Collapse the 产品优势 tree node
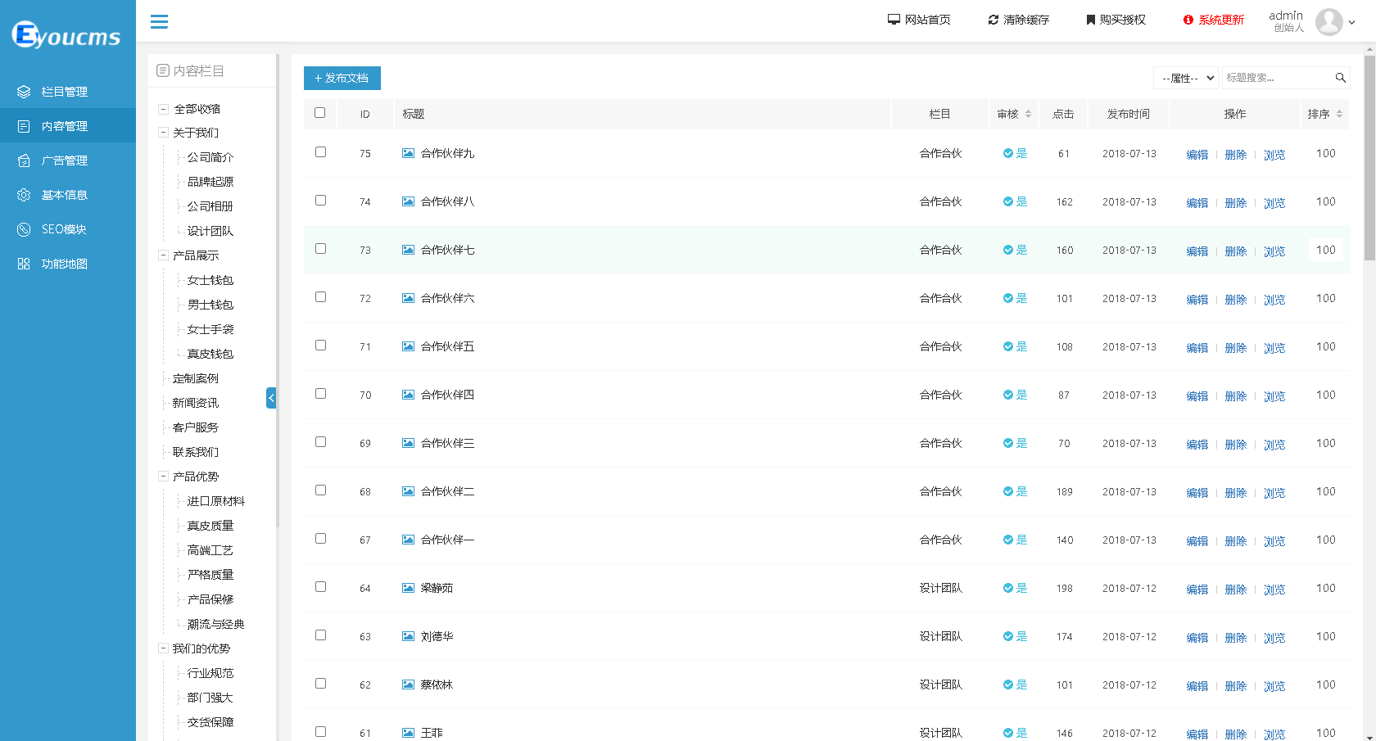Viewport: 1376px width, 741px height. (x=163, y=477)
